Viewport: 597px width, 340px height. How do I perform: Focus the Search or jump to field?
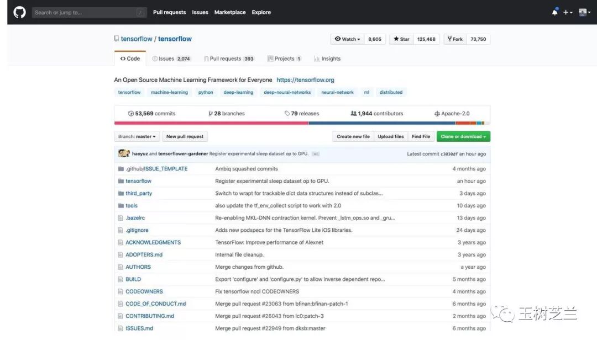[90, 13]
